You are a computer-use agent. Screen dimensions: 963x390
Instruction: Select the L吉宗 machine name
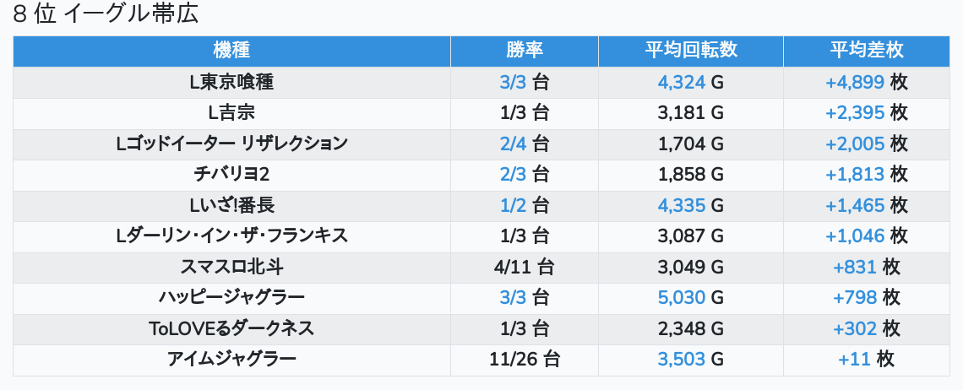pyautogui.click(x=231, y=113)
